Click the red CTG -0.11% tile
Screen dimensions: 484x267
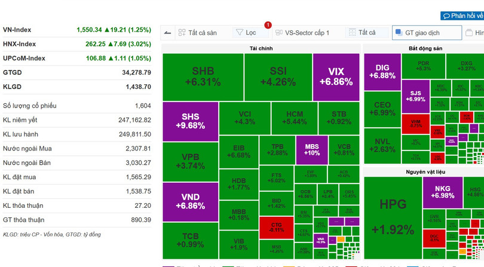click(277, 227)
